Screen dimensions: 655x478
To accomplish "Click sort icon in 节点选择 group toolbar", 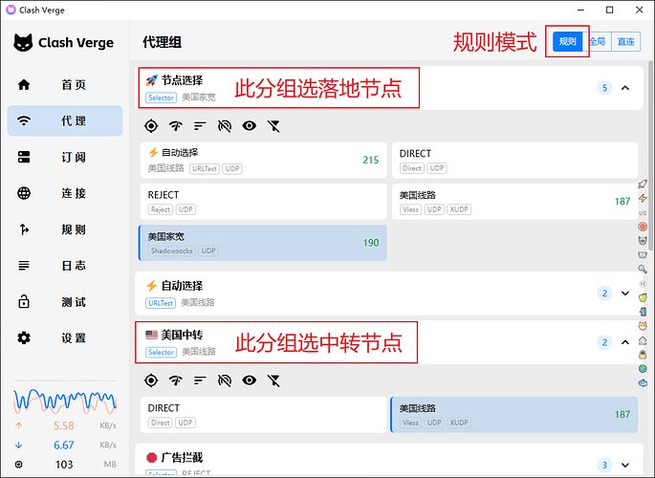I will (200, 125).
